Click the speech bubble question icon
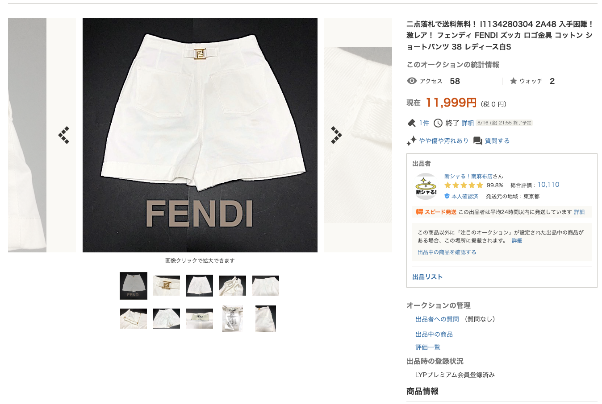Viewport: 602px width, 404px height. 477,141
